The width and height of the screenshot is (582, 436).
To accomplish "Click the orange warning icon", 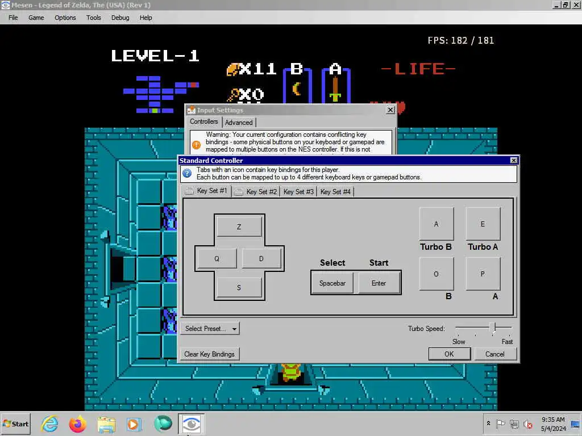I will coord(196,145).
